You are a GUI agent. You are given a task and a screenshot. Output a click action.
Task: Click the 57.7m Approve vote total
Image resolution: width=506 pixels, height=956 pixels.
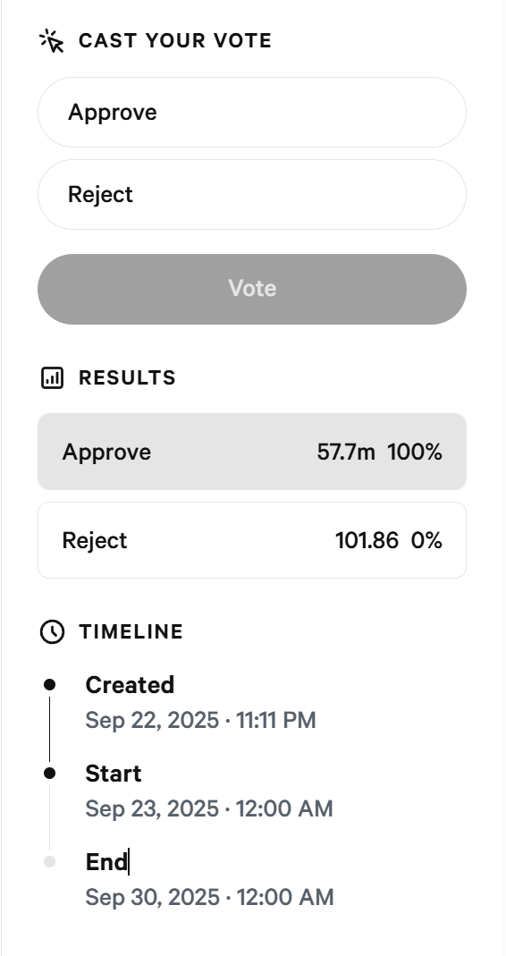click(x=346, y=452)
